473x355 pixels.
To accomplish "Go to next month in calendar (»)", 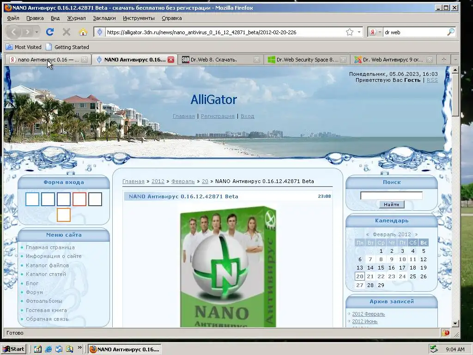I will (416, 234).
